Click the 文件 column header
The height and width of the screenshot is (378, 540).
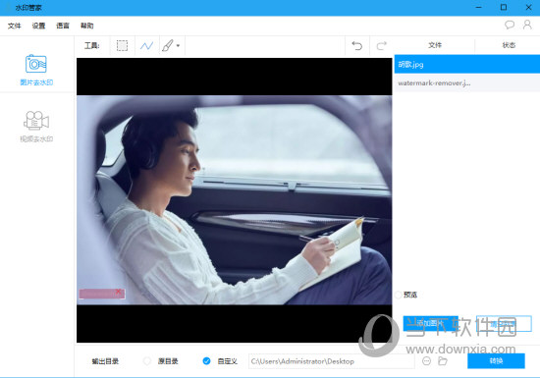click(x=435, y=45)
